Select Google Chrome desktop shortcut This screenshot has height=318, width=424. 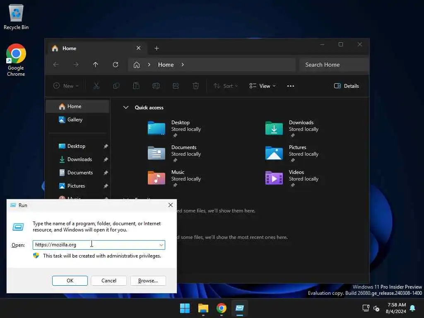tap(16, 60)
